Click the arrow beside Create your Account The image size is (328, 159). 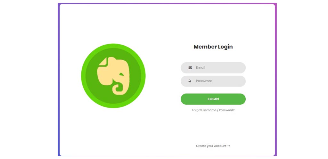[229, 146]
